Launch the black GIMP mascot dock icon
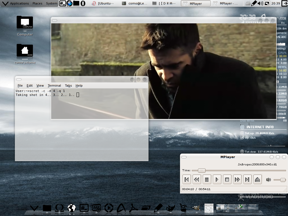Screen dimensions: 288x216 171,208
